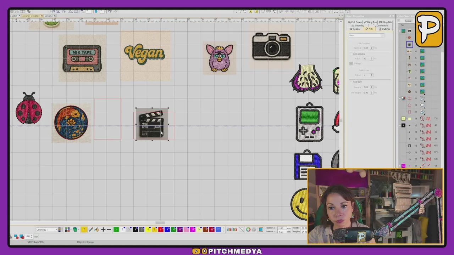Collapse the group containing object 11
The height and width of the screenshot is (255, 454).
click(400, 98)
